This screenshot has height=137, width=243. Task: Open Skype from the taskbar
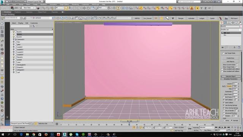pos(77,134)
